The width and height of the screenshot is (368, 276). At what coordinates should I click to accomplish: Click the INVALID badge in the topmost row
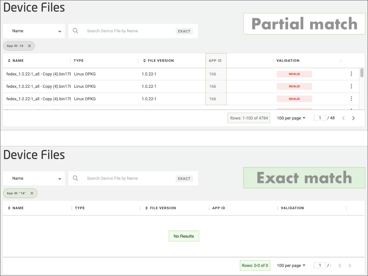[x=294, y=74]
